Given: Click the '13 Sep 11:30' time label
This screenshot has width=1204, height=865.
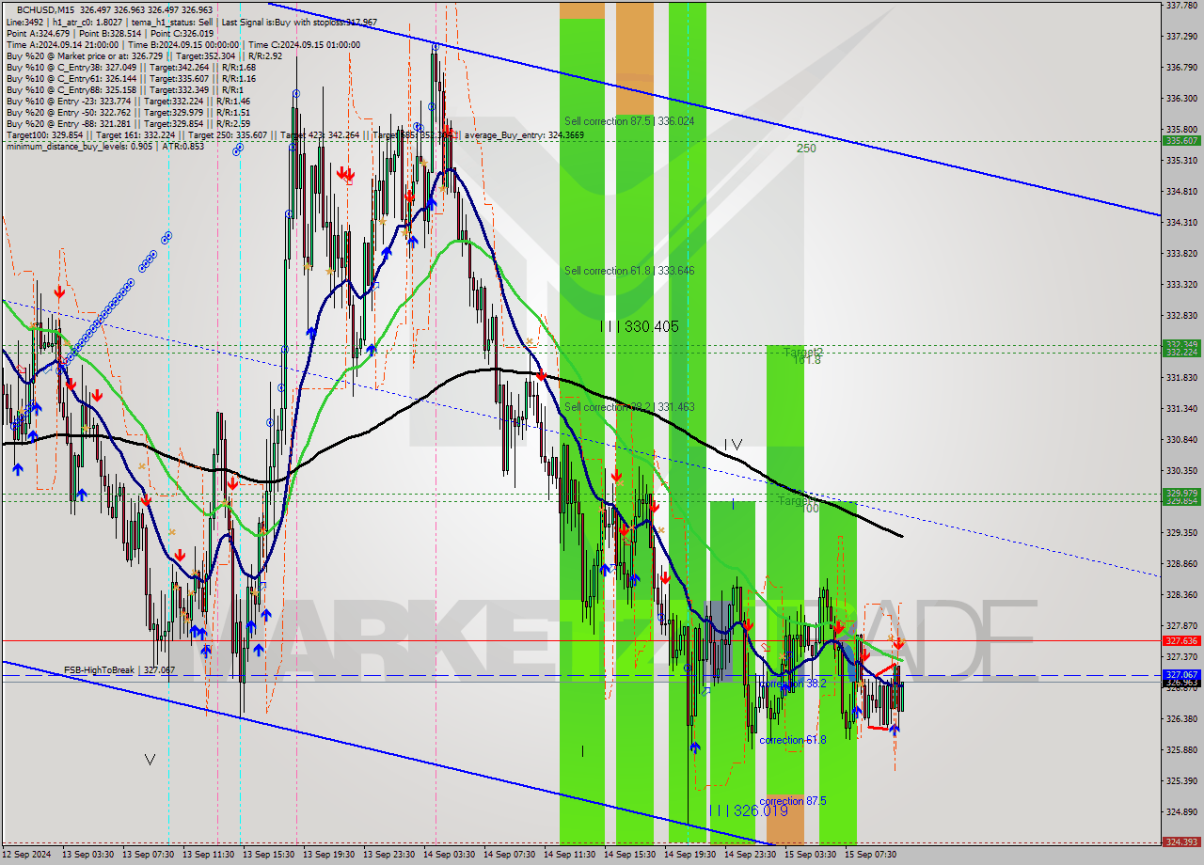Looking at the screenshot, I should pyautogui.click(x=209, y=855).
